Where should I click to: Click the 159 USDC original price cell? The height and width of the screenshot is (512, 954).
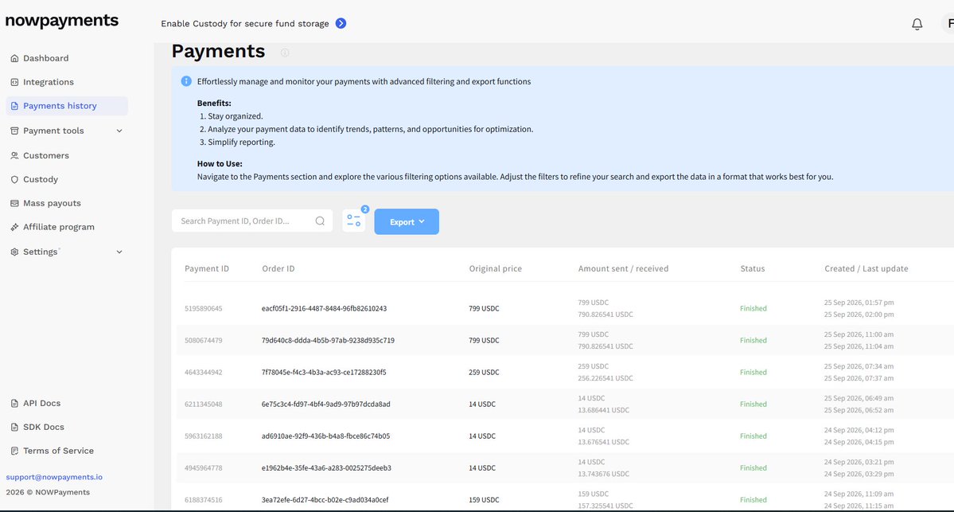(484, 500)
